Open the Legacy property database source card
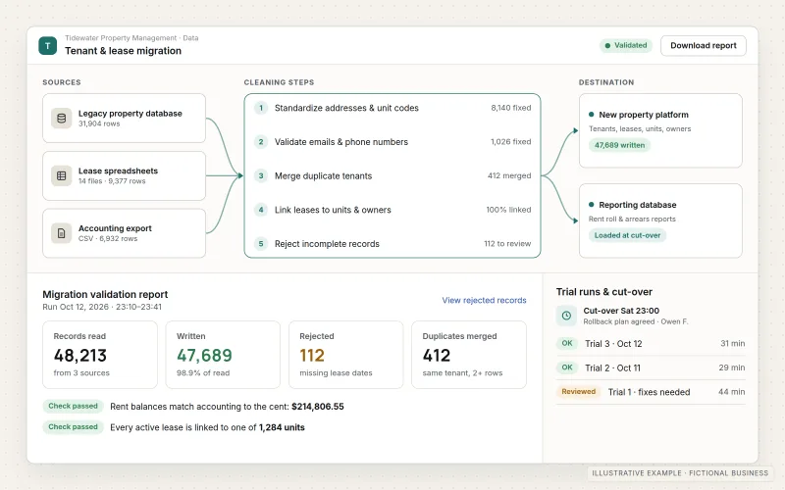The width and height of the screenshot is (785, 490). pos(125,118)
